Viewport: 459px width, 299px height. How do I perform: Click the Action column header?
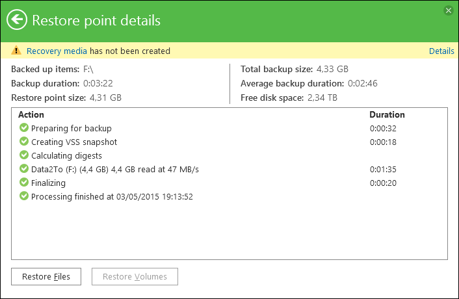pyautogui.click(x=31, y=114)
